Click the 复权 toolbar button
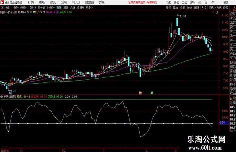This screenshot has width=236, height=152. (x=168, y=8)
